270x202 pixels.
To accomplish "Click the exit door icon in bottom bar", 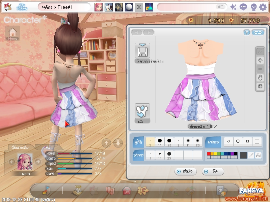I will coord(46,190).
